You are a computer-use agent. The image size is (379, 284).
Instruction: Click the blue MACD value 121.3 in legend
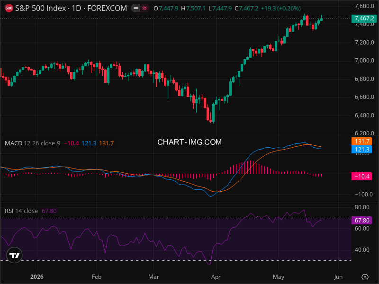point(89,143)
